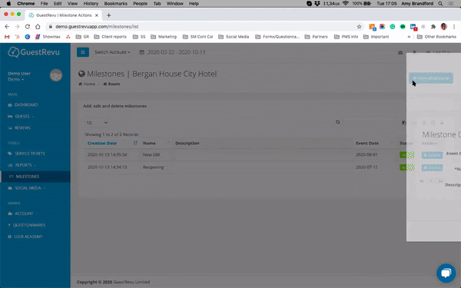This screenshot has width=461, height=288.
Task: Click the 2020-08-01 event date cell
Action: (x=366, y=154)
